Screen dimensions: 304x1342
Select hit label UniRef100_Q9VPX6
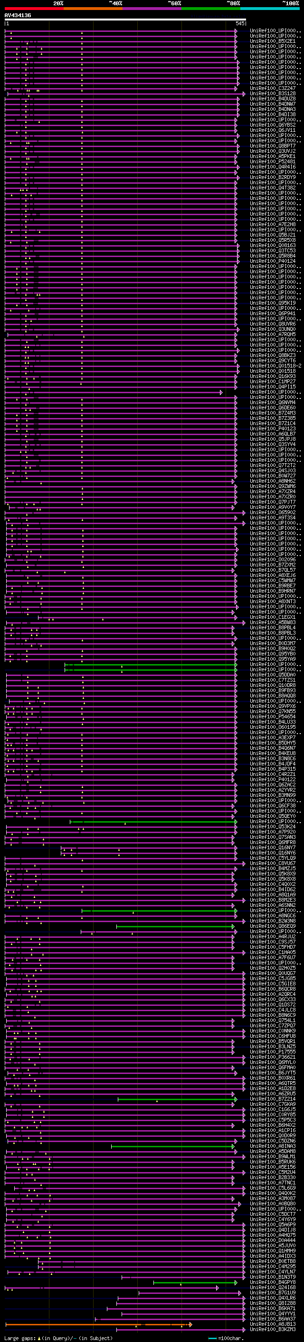click(272, 706)
